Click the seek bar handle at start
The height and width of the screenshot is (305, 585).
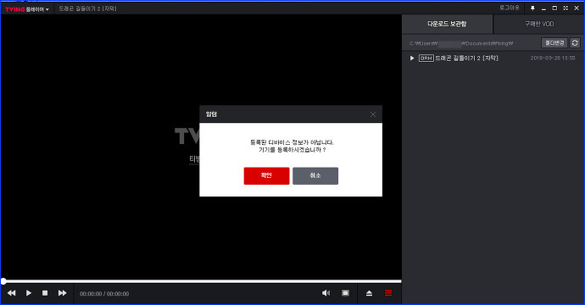point(3,281)
